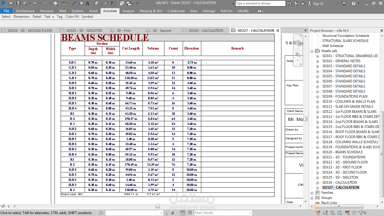Toggle Select Underlay Elements icon
This screenshot has height=216, width=384.
tap(325, 213)
